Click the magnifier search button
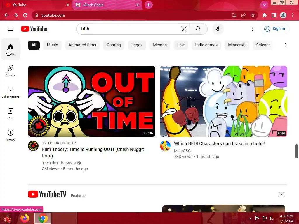Viewport: 299px width, 224px height. [x=198, y=29]
